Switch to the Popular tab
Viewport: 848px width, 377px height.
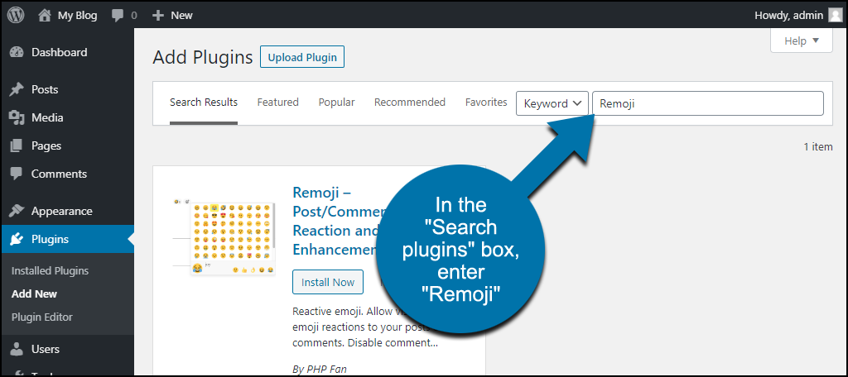[x=336, y=102]
